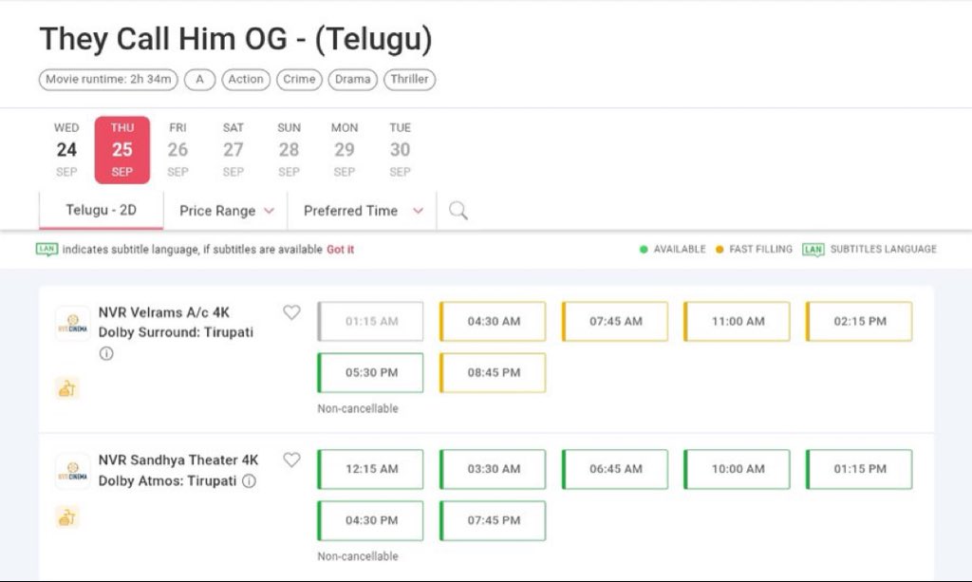This screenshot has width=972, height=582.
Task: Choose the 02:15 PM showtime
Action: pyautogui.click(x=859, y=321)
